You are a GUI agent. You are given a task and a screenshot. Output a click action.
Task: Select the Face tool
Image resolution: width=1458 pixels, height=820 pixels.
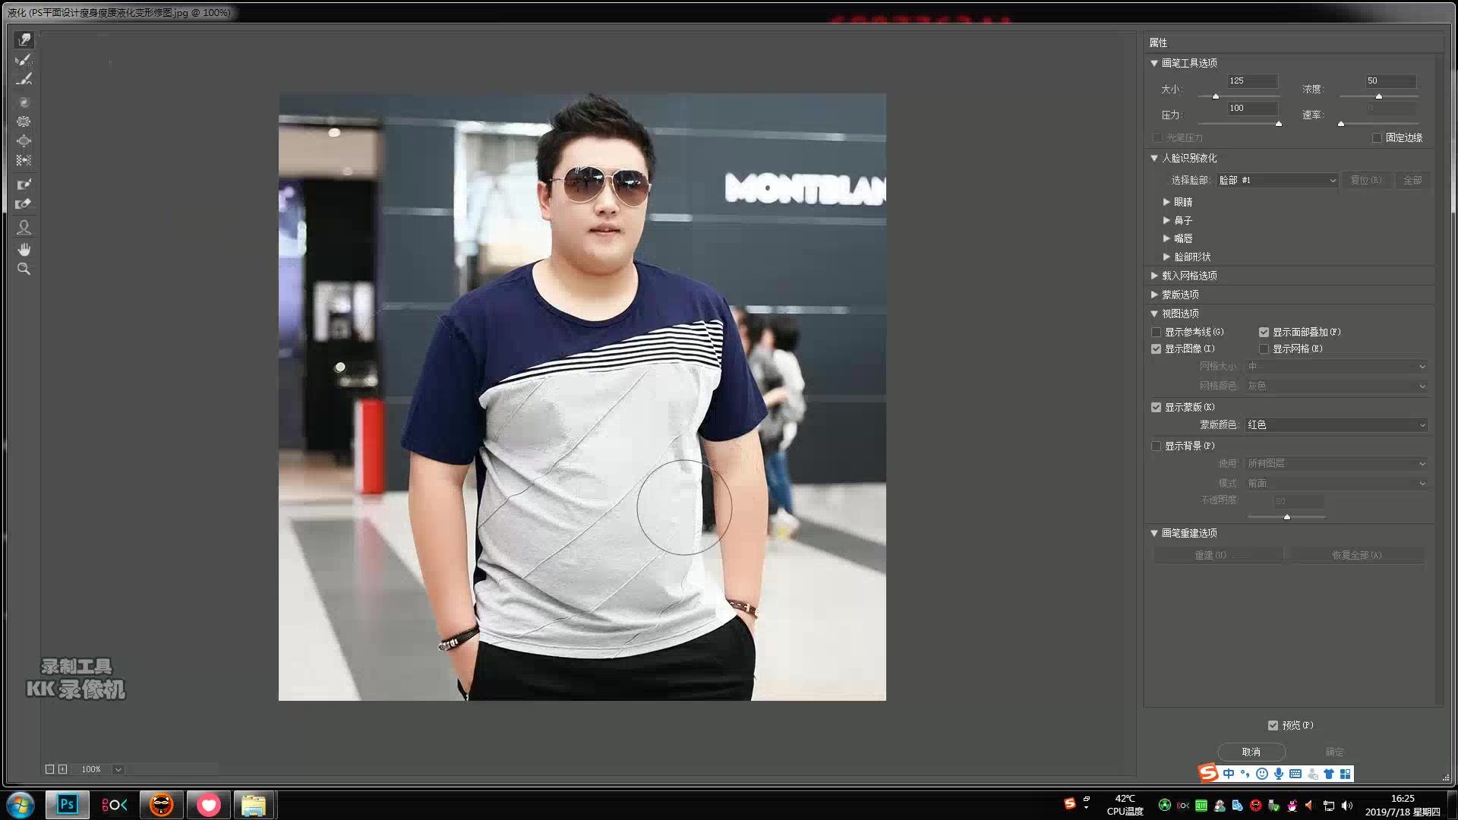tap(24, 227)
